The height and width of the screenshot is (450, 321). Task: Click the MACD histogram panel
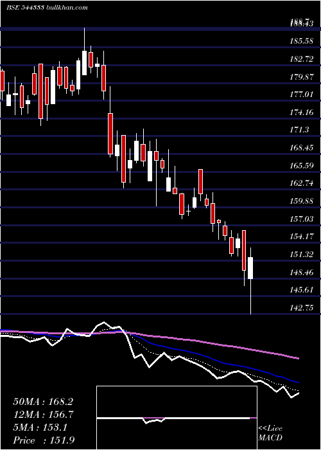(x=177, y=418)
